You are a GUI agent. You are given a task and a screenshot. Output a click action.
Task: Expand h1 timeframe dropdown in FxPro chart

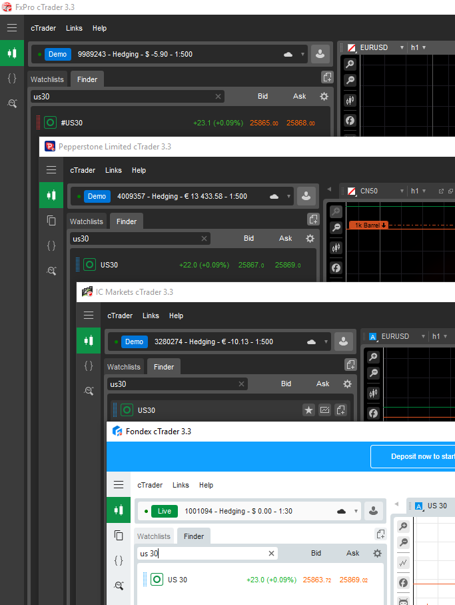pyautogui.click(x=424, y=47)
